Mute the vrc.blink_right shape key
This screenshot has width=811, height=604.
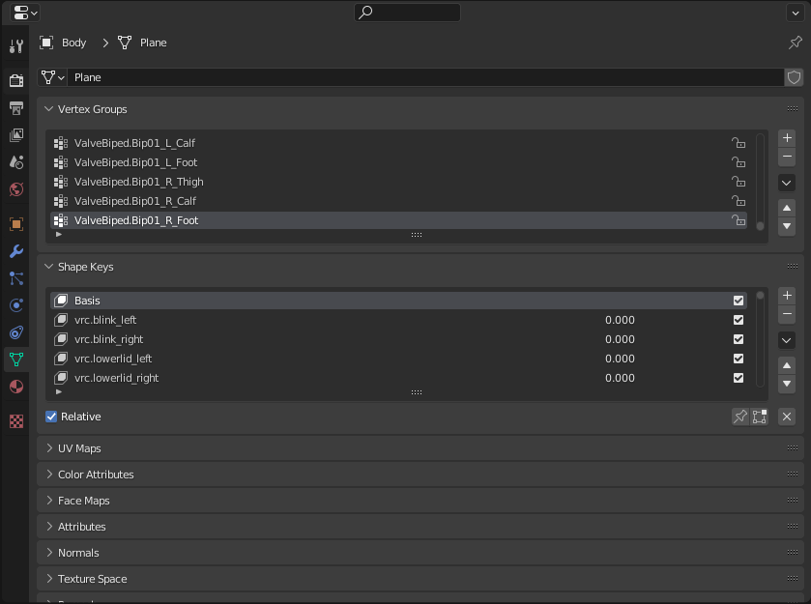tap(739, 339)
